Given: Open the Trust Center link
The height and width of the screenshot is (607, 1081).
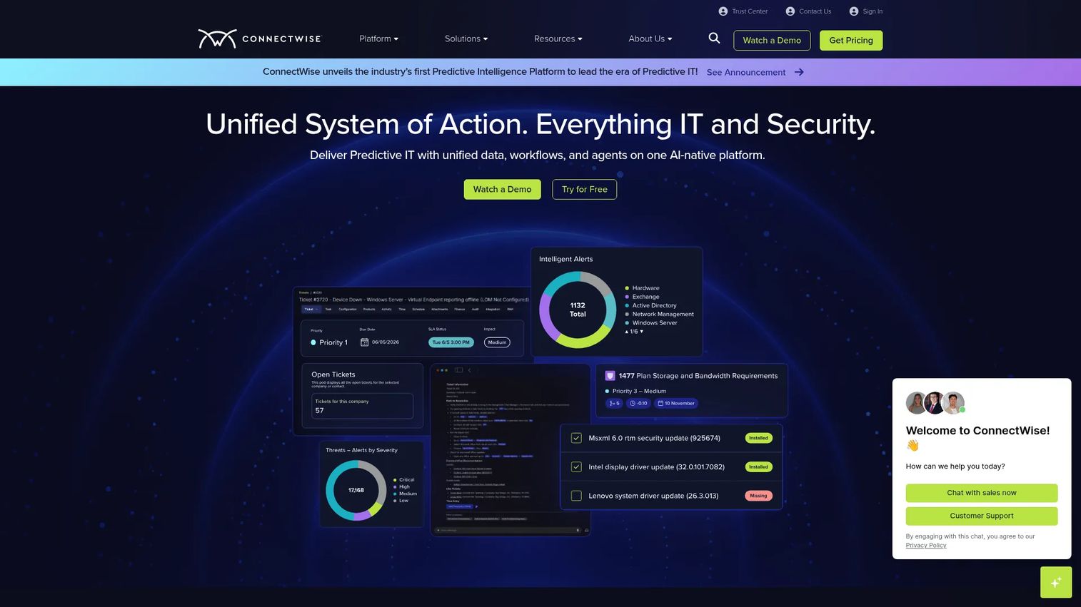Looking at the screenshot, I should (750, 11).
